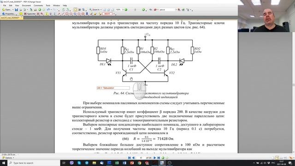Select continuous page layout icon
The height and width of the screenshot is (166, 295).
tap(277, 158)
